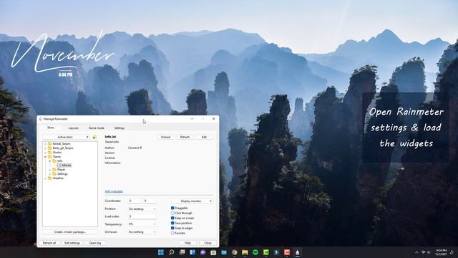Click the first Coordinates input field

(135, 201)
